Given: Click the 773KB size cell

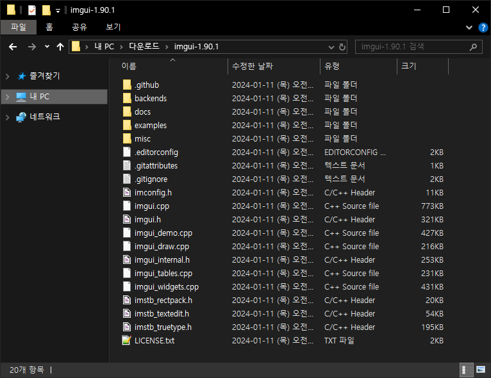Looking at the screenshot, I should click(x=432, y=206).
